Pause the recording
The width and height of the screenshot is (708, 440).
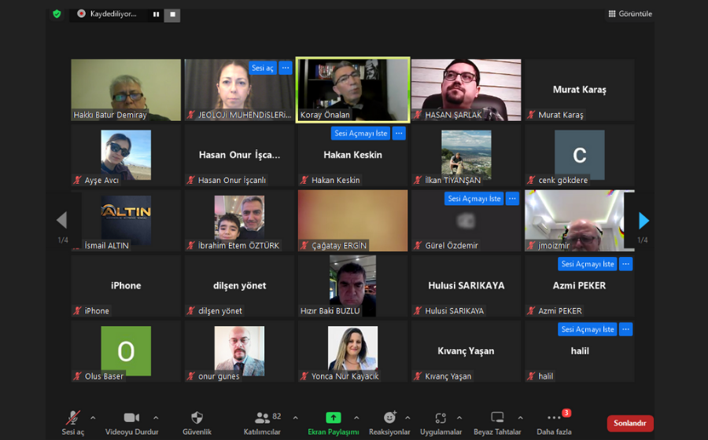tap(157, 14)
